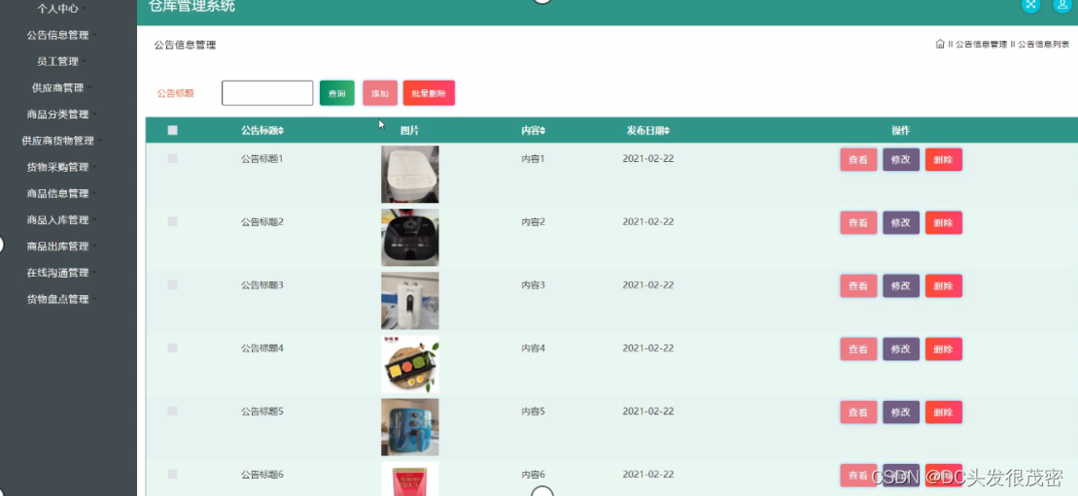Viewport: 1078px width, 496px height.
Task: Edit 公告标题1 with its 修改 button
Action: [x=901, y=159]
